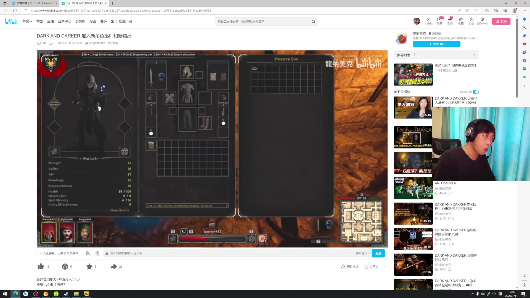Add an Edge sidebar app with plus
This screenshot has width=530, height=298.
point(524,86)
